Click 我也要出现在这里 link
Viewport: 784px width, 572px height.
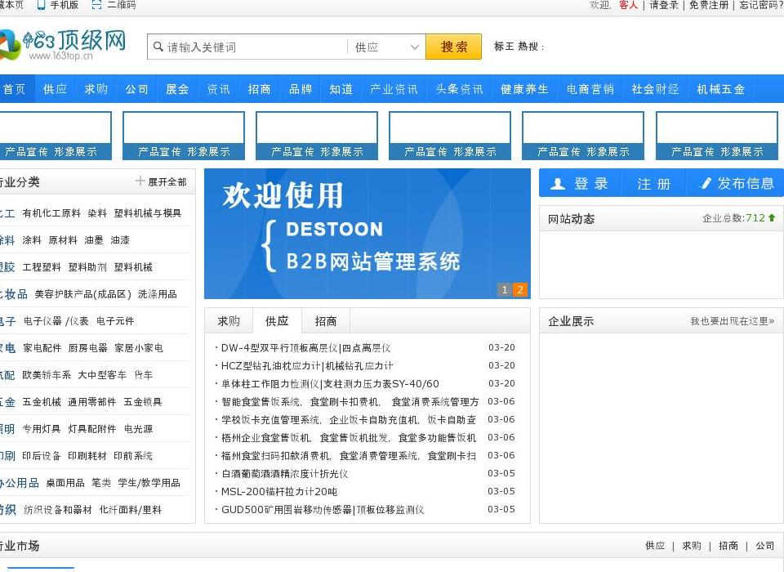[732, 321]
